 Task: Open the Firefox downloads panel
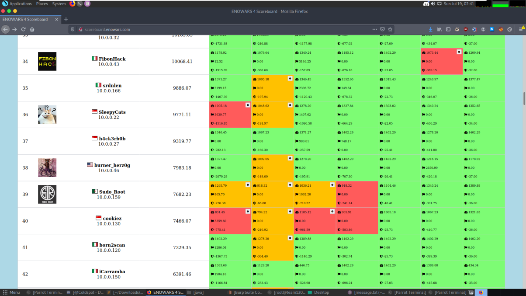click(430, 29)
